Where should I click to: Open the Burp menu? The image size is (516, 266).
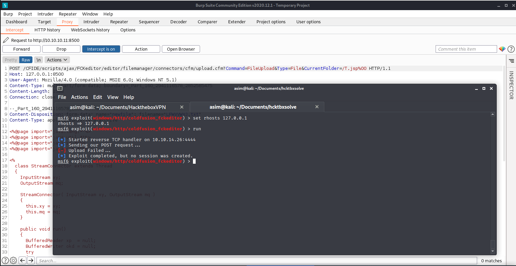click(8, 14)
